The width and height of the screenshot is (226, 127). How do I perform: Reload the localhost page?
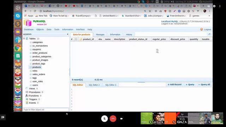pyautogui.click(x=35, y=11)
